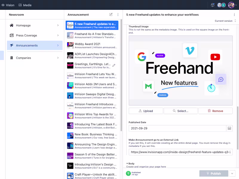Image resolution: width=239 pixels, height=179 pixels.
Task: Open 'InVision Freehand Introduces' announcement
Action: [92, 106]
